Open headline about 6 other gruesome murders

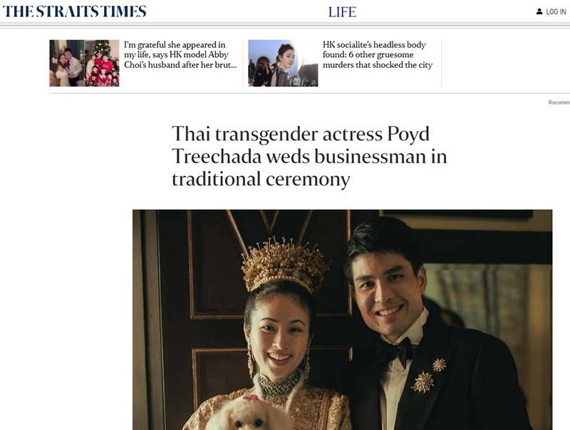[x=378, y=55]
